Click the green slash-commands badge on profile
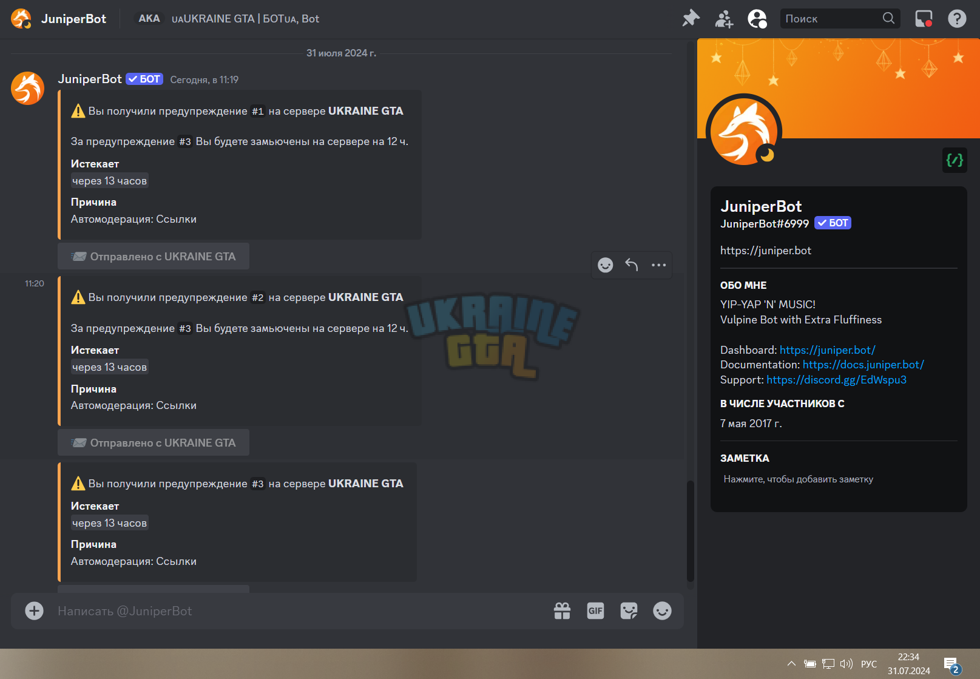 (x=955, y=160)
